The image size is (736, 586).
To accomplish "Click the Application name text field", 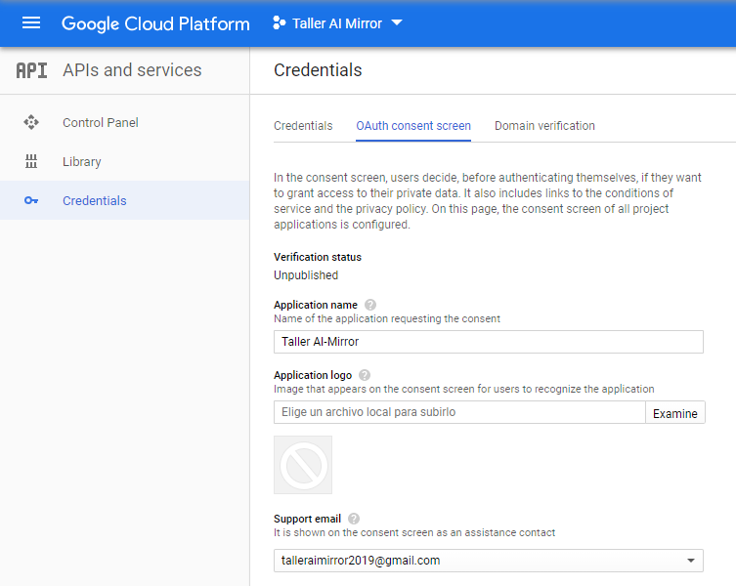I will tap(488, 342).
